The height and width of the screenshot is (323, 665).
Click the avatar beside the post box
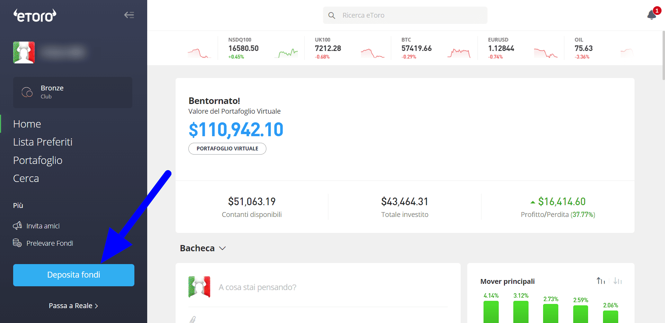click(199, 287)
